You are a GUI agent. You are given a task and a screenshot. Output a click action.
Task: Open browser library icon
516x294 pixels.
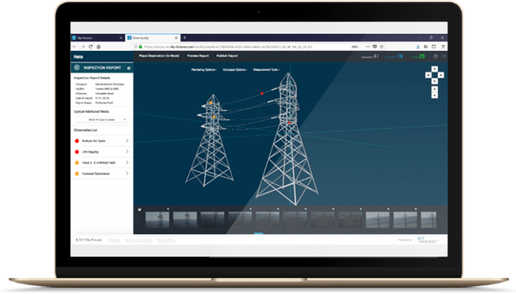(426, 47)
